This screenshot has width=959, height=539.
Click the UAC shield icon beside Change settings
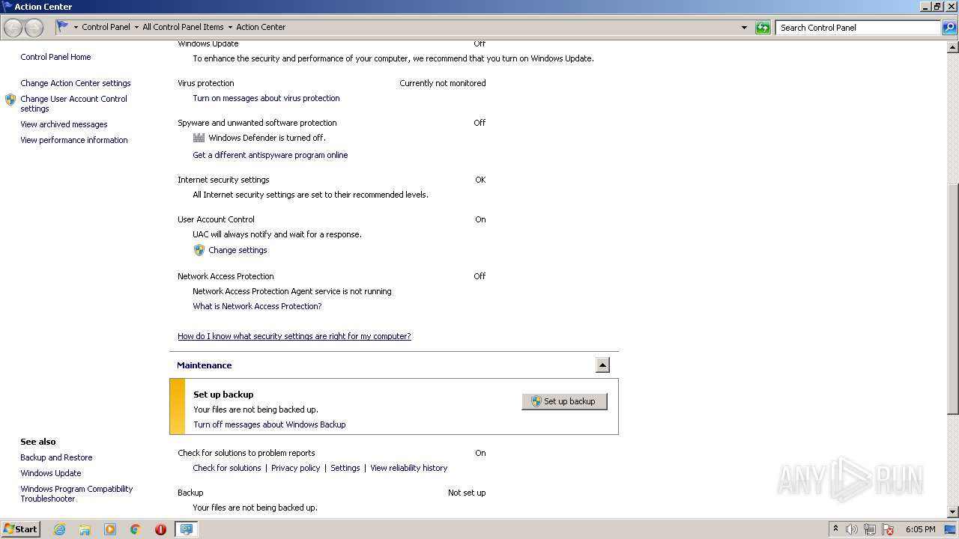tap(199, 250)
